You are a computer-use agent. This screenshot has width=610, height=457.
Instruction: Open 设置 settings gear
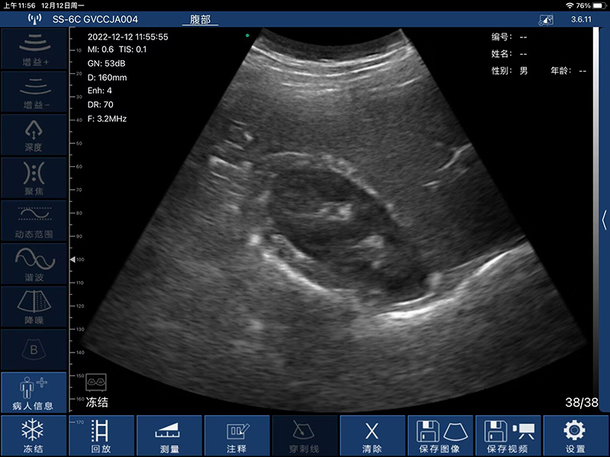coord(575,436)
